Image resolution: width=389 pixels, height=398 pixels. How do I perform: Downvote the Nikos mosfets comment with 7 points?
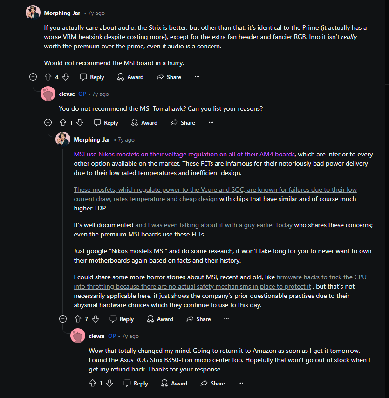pos(96,319)
